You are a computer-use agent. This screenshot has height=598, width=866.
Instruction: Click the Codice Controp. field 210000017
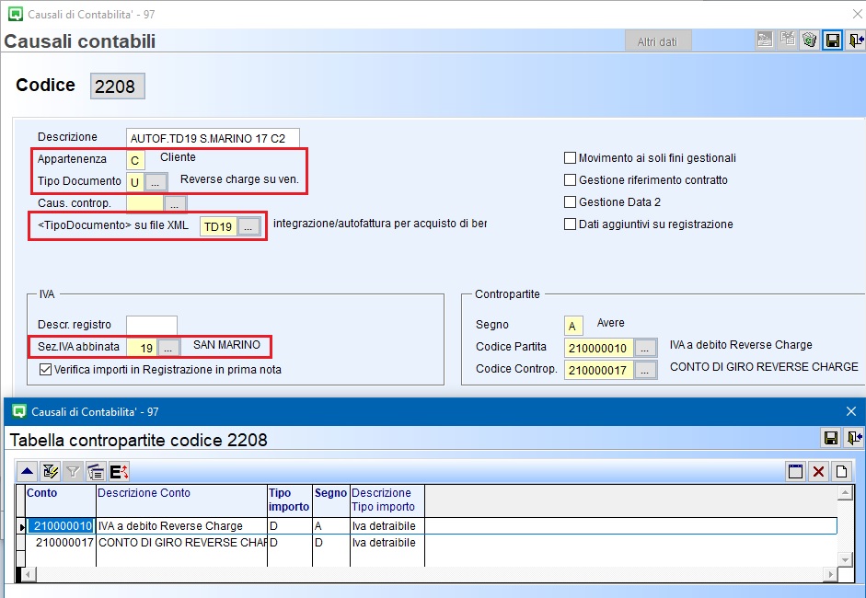(x=599, y=370)
